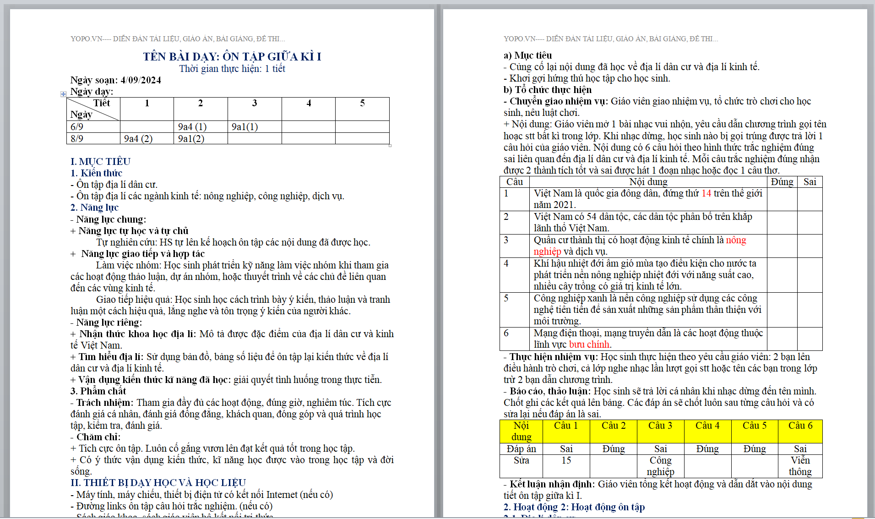Click the yellow "Nội dung" cell in the answer table

pyautogui.click(x=521, y=431)
